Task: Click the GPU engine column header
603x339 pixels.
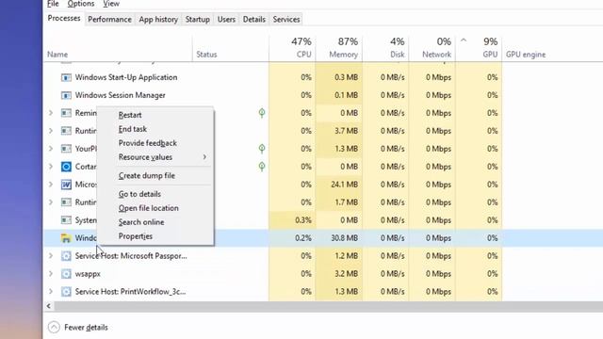Action: (x=526, y=55)
